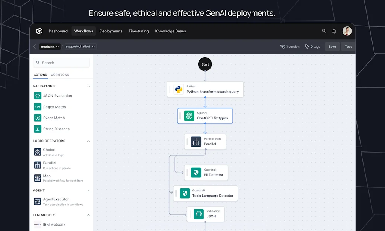Click the Exact Match validator icon
Screen dimensions: 385x231
pos(38,118)
